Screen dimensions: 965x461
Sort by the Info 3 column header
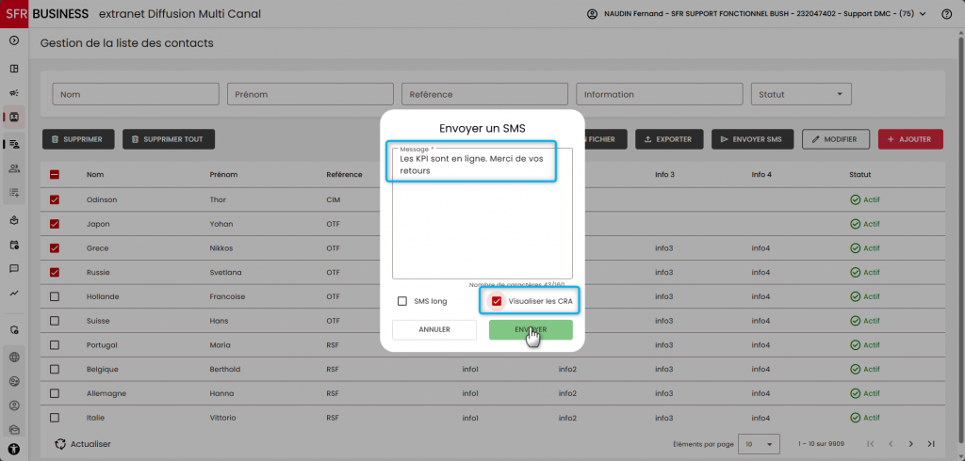point(664,175)
